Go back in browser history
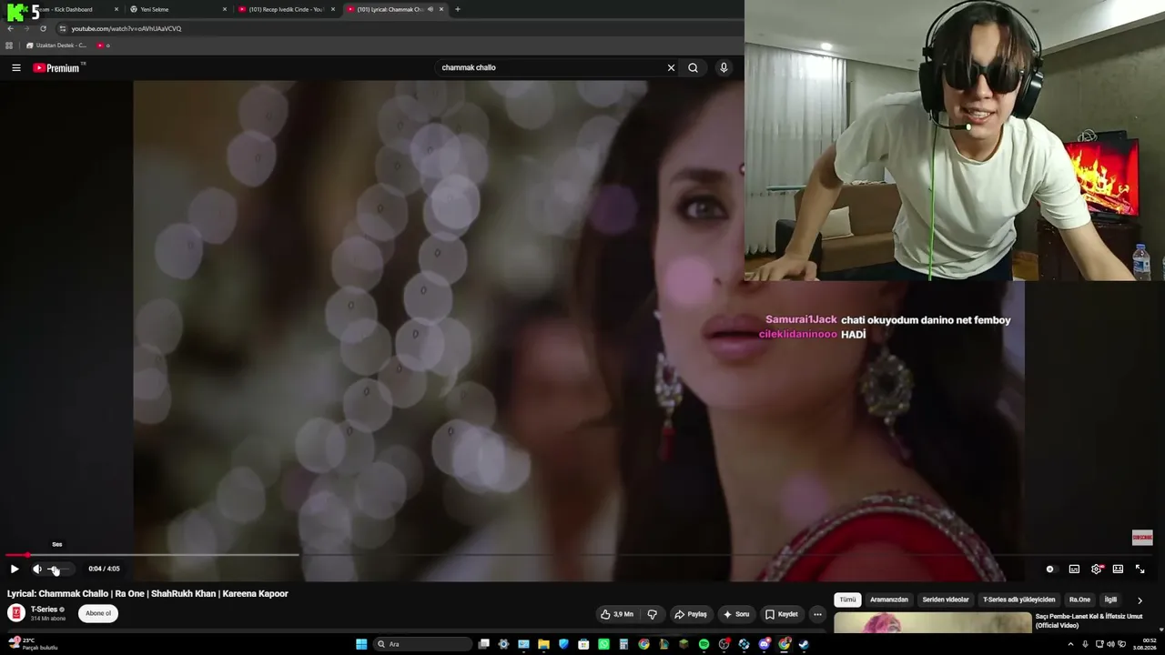Image resolution: width=1165 pixels, height=655 pixels. (10, 28)
